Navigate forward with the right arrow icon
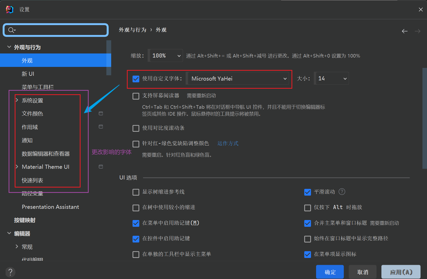Image resolution: width=427 pixels, height=279 pixels. 418,31
